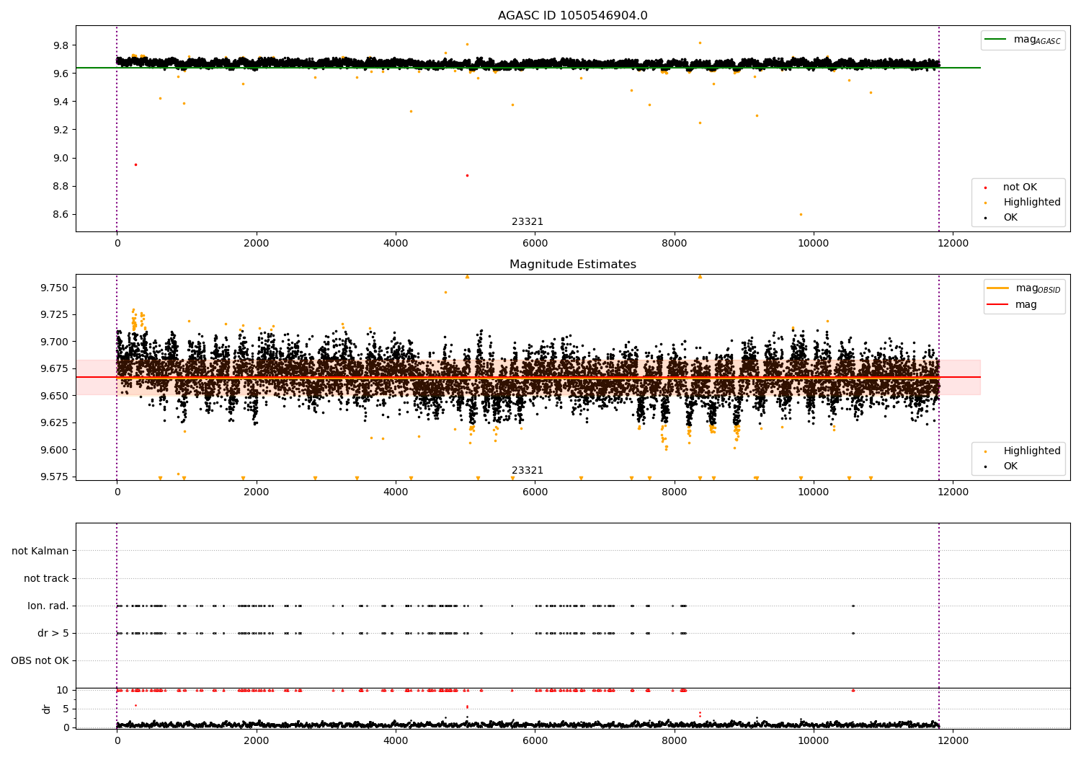Click the orange mag OBSID legend line
Screen dimensions: 1081x757
[x=997, y=288]
